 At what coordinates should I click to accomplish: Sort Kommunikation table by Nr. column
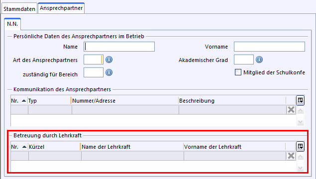click(x=19, y=101)
